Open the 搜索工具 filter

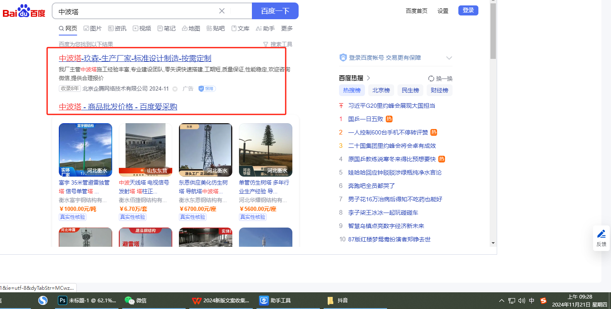(277, 44)
